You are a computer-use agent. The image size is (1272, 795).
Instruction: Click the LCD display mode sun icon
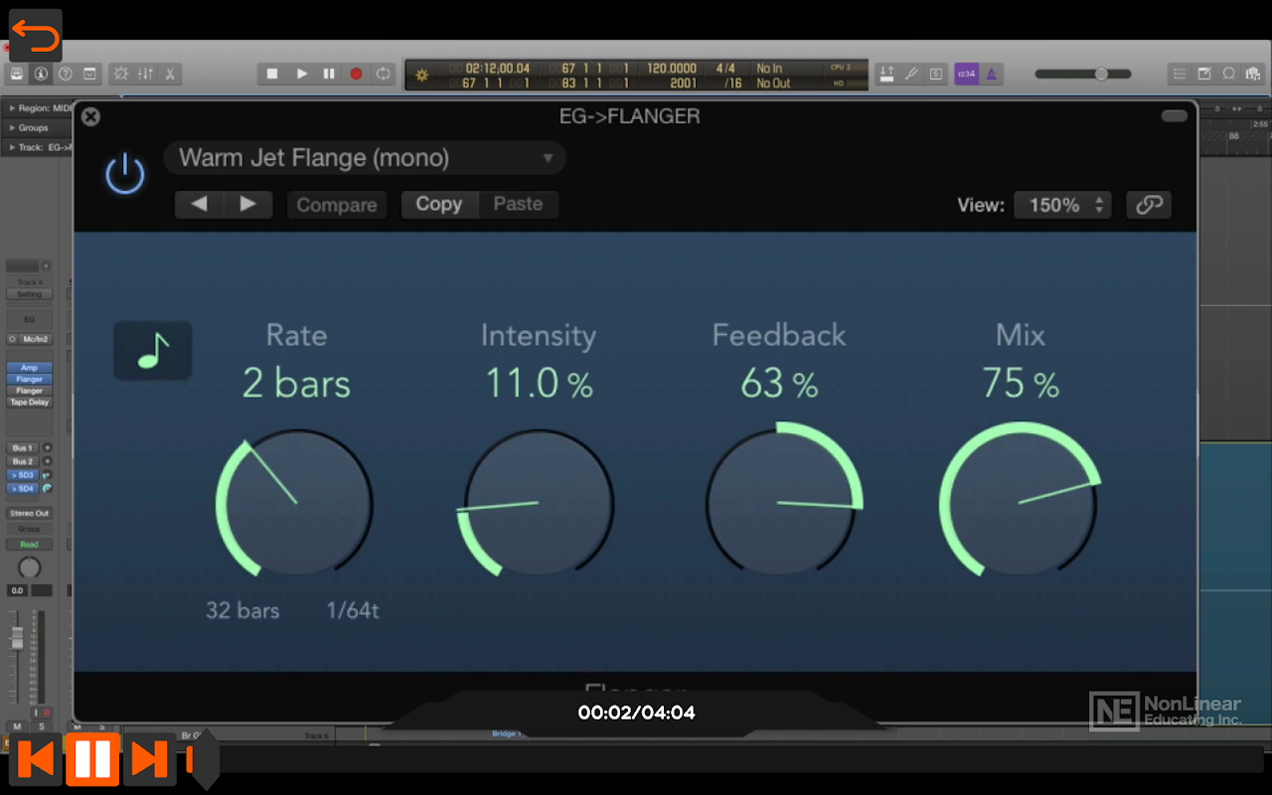tap(421, 76)
